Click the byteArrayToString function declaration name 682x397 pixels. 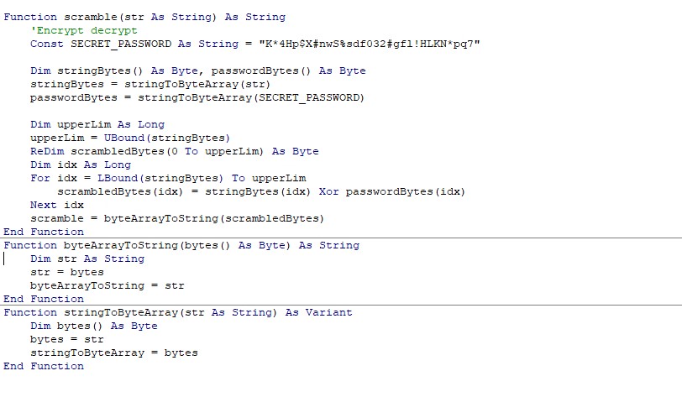(121, 245)
